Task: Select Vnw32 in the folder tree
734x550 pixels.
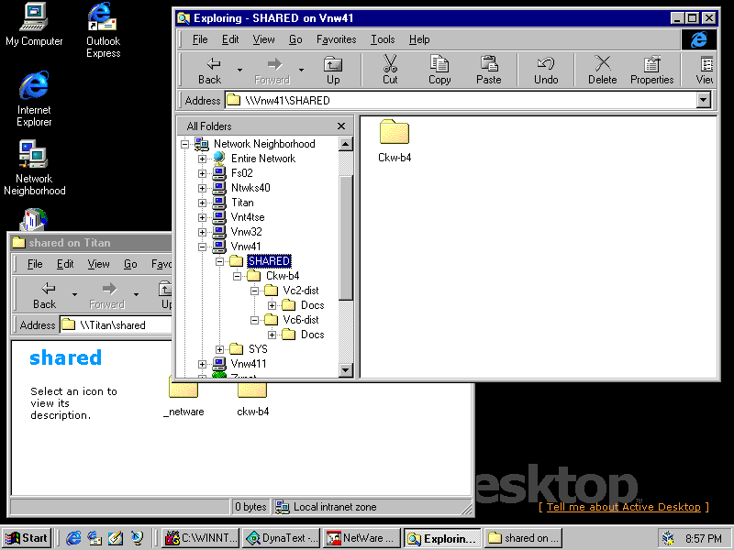Action: (x=246, y=232)
